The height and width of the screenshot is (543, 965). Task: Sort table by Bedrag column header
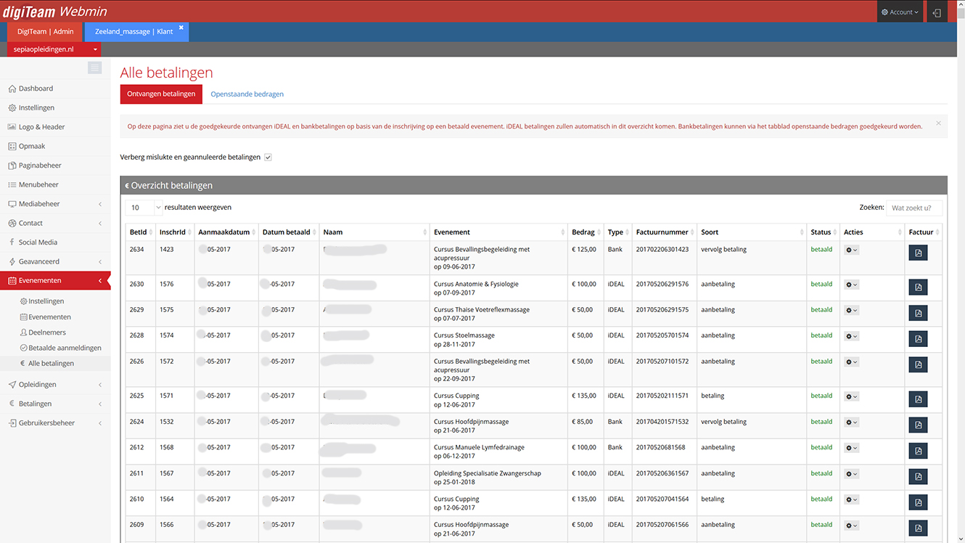tap(583, 232)
